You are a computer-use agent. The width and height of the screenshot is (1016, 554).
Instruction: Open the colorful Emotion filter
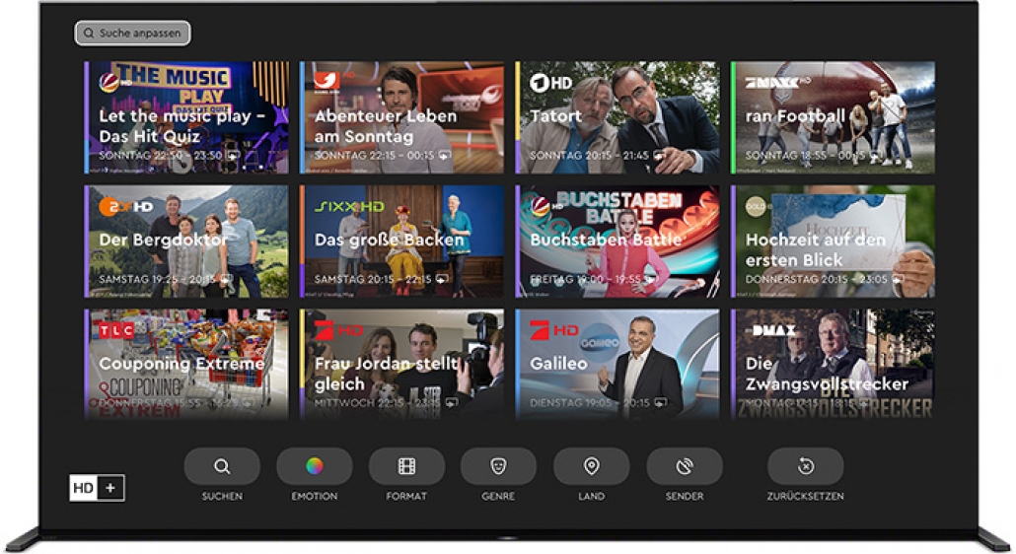tap(315, 466)
